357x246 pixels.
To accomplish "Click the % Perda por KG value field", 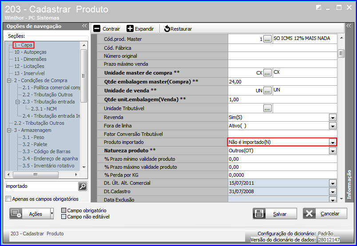I will point(282,175).
